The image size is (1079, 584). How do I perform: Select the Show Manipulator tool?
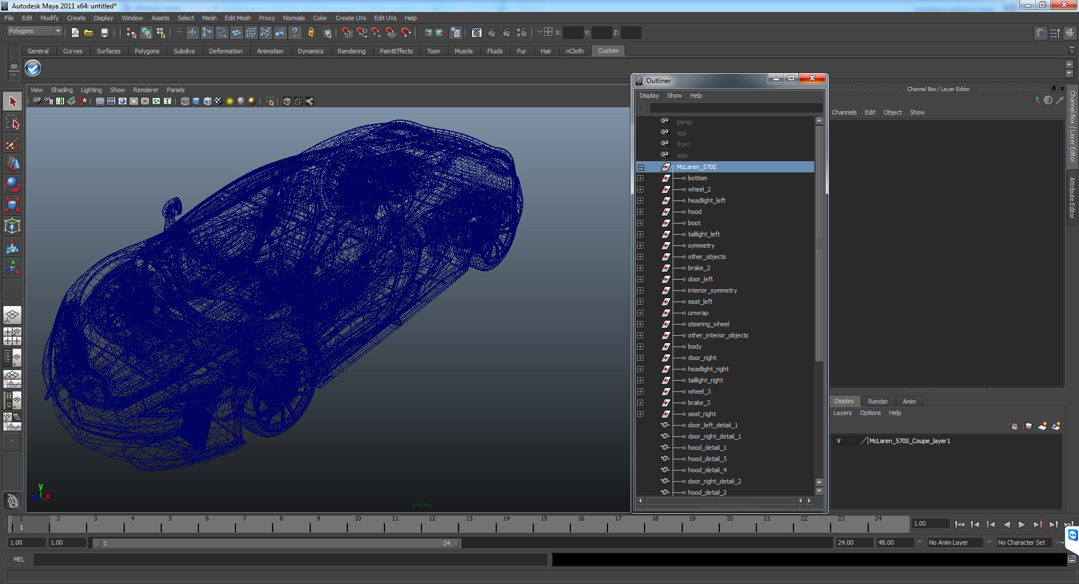[x=12, y=267]
